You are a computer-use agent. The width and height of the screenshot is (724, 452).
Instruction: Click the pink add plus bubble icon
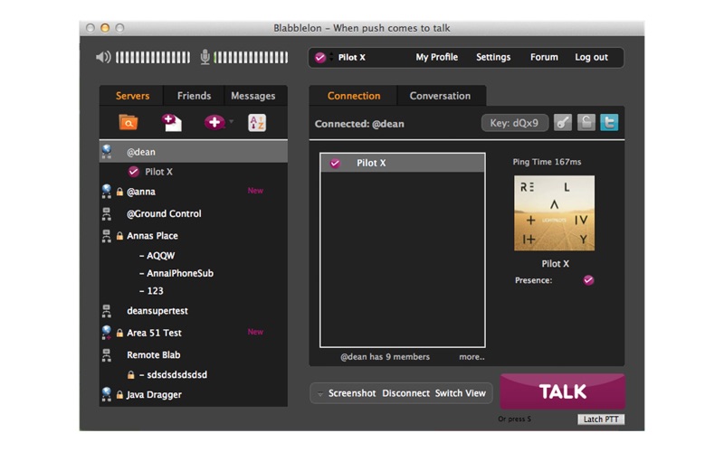tap(214, 122)
